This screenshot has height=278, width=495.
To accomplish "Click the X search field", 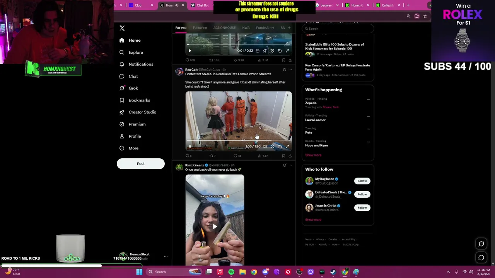I will point(338,29).
